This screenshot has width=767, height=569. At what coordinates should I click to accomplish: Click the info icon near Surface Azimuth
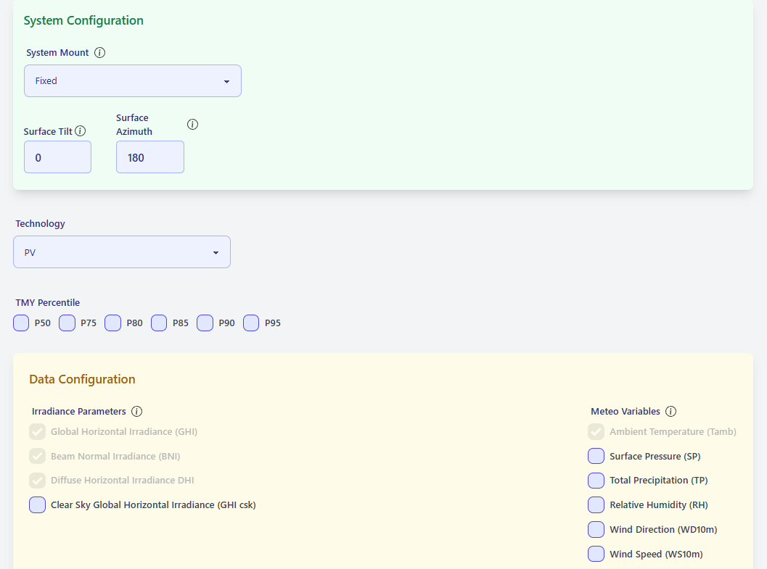tap(192, 124)
